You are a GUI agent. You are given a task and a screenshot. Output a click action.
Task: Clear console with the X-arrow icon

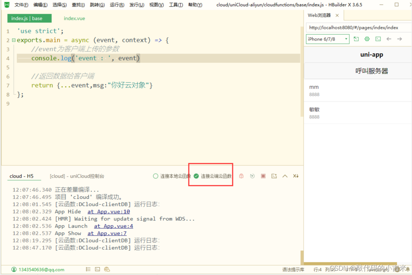[296, 176]
